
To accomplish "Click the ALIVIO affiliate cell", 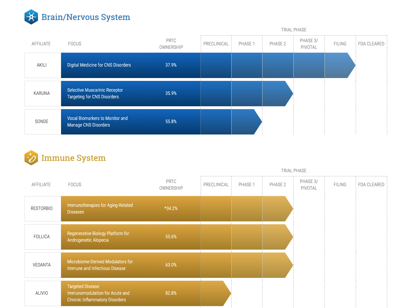I will 43,293.
